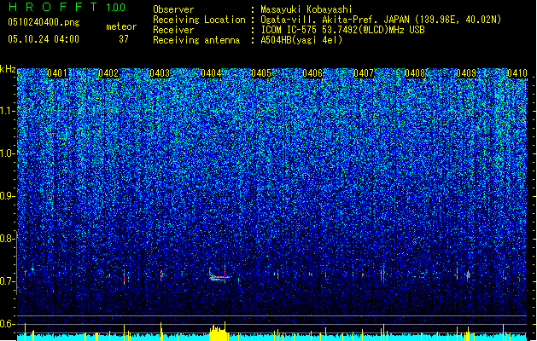Screen dimensions: 537x341
Task: Click the yellow power burst below 0404
Action: [x=219, y=332]
